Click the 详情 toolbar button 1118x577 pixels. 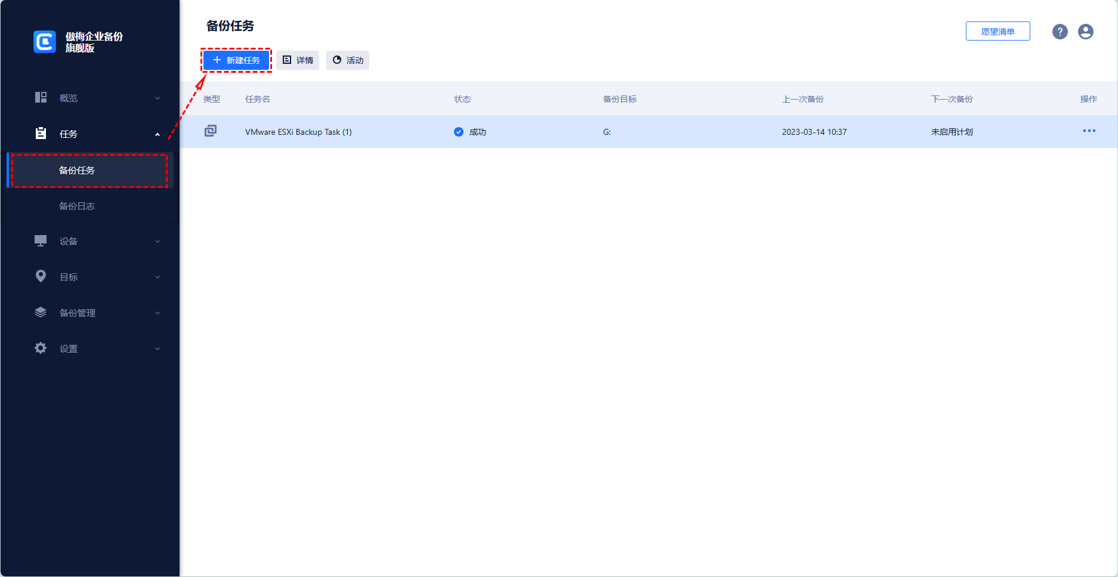click(x=298, y=60)
